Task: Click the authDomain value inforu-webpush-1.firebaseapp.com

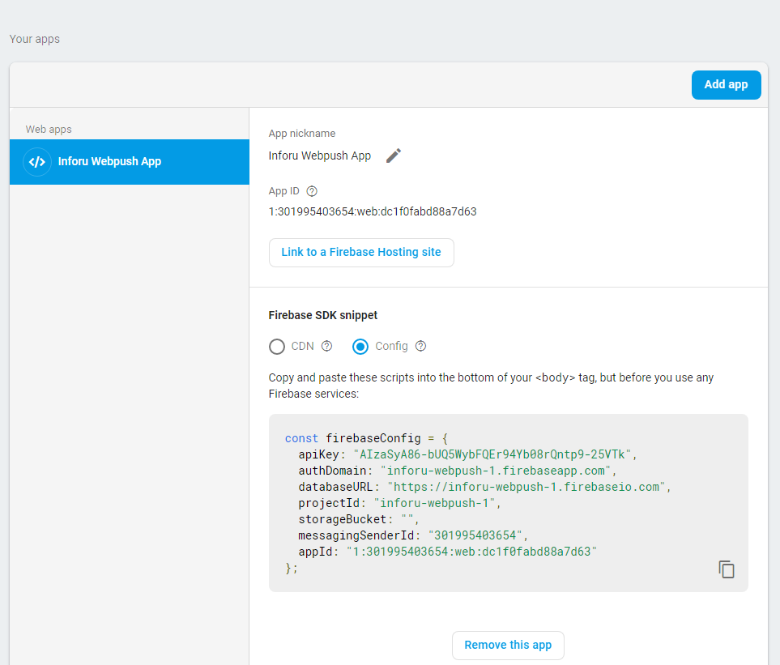Action: coord(496,471)
